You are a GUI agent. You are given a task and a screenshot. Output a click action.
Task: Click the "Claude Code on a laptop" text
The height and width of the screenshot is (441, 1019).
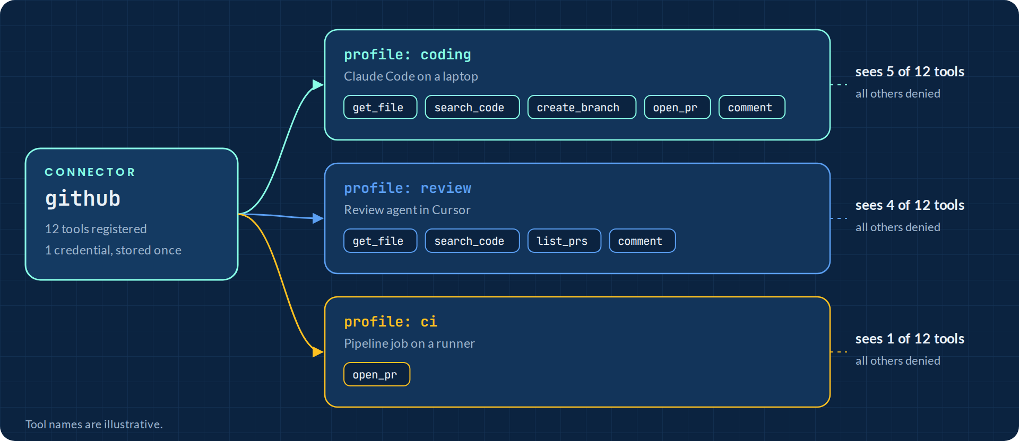[411, 76]
